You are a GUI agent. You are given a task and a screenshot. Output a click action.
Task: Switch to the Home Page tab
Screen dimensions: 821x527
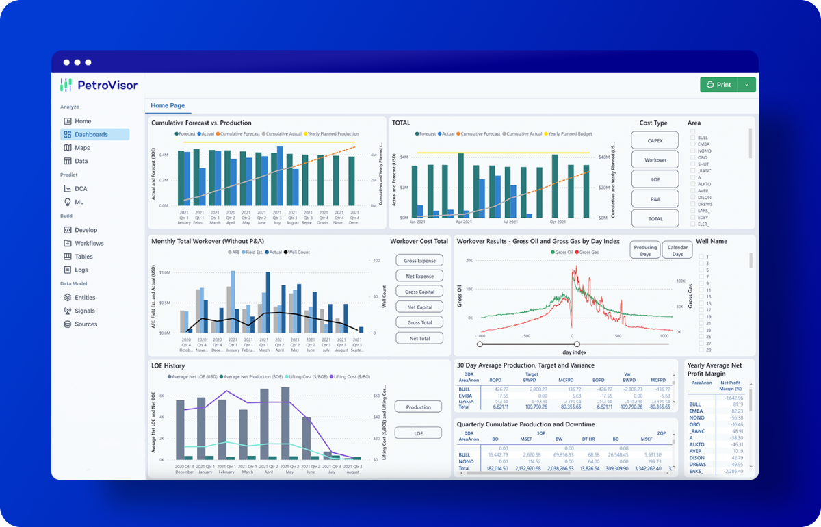coord(168,106)
